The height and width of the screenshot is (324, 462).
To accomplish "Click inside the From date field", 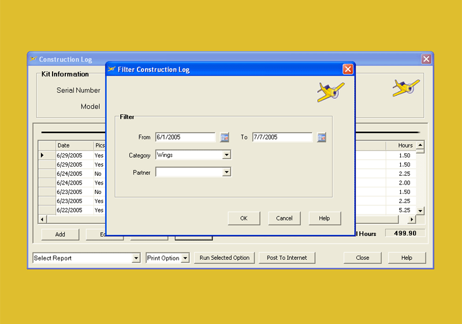I will (185, 137).
